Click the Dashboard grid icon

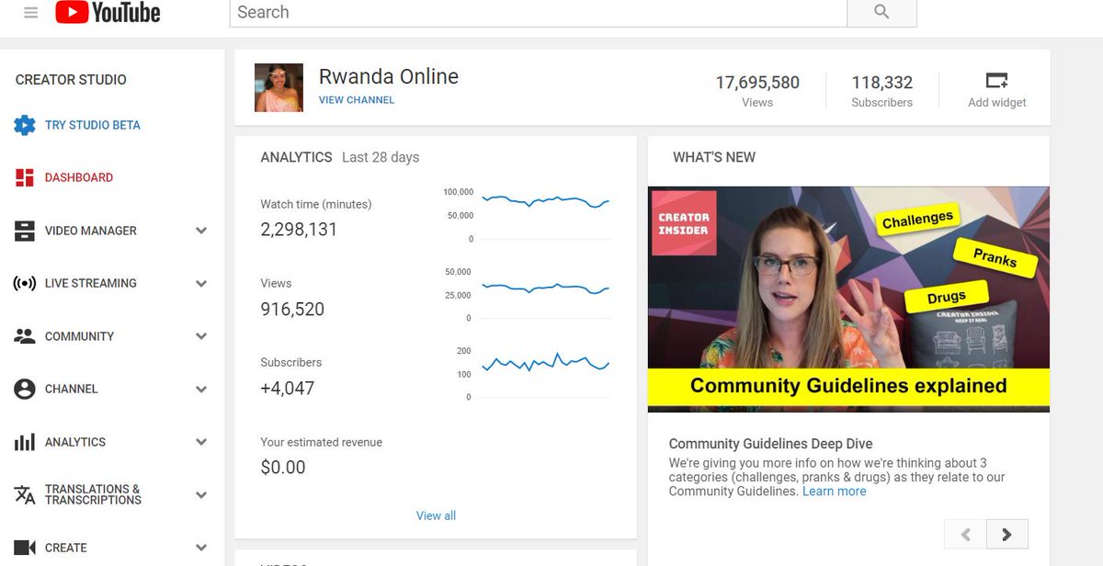25,177
